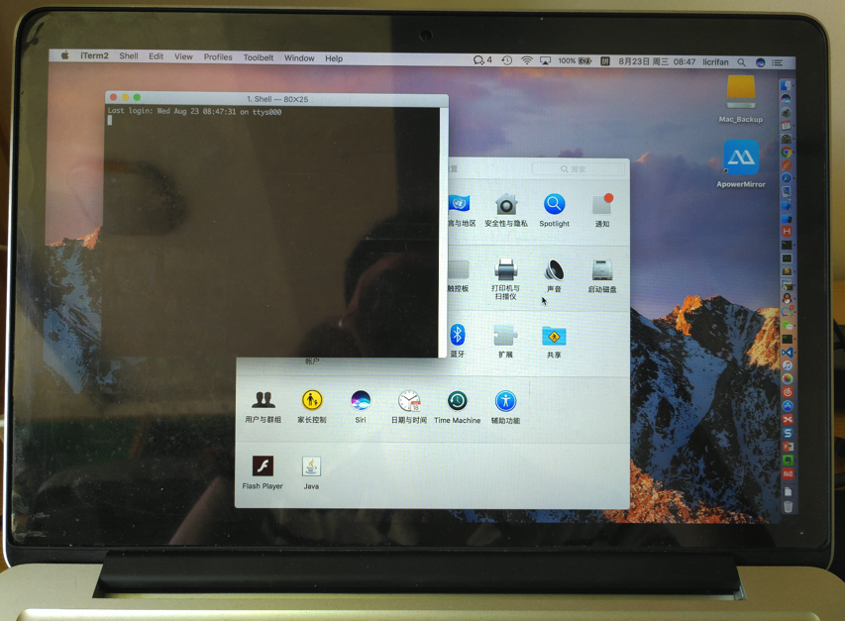
Task: Open Users & Groups (用户与群组) pane
Action: [x=263, y=407]
